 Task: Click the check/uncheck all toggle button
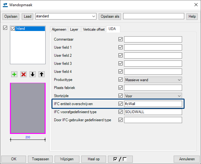pos(120,159)
